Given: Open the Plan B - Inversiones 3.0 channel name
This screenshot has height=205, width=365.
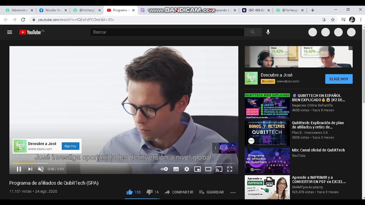Looking at the screenshot, I should 310,133.
